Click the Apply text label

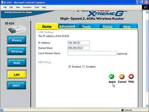coord(112,82)
